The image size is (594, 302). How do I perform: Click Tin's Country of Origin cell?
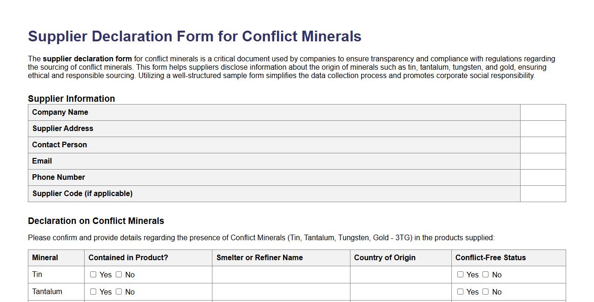(400, 275)
